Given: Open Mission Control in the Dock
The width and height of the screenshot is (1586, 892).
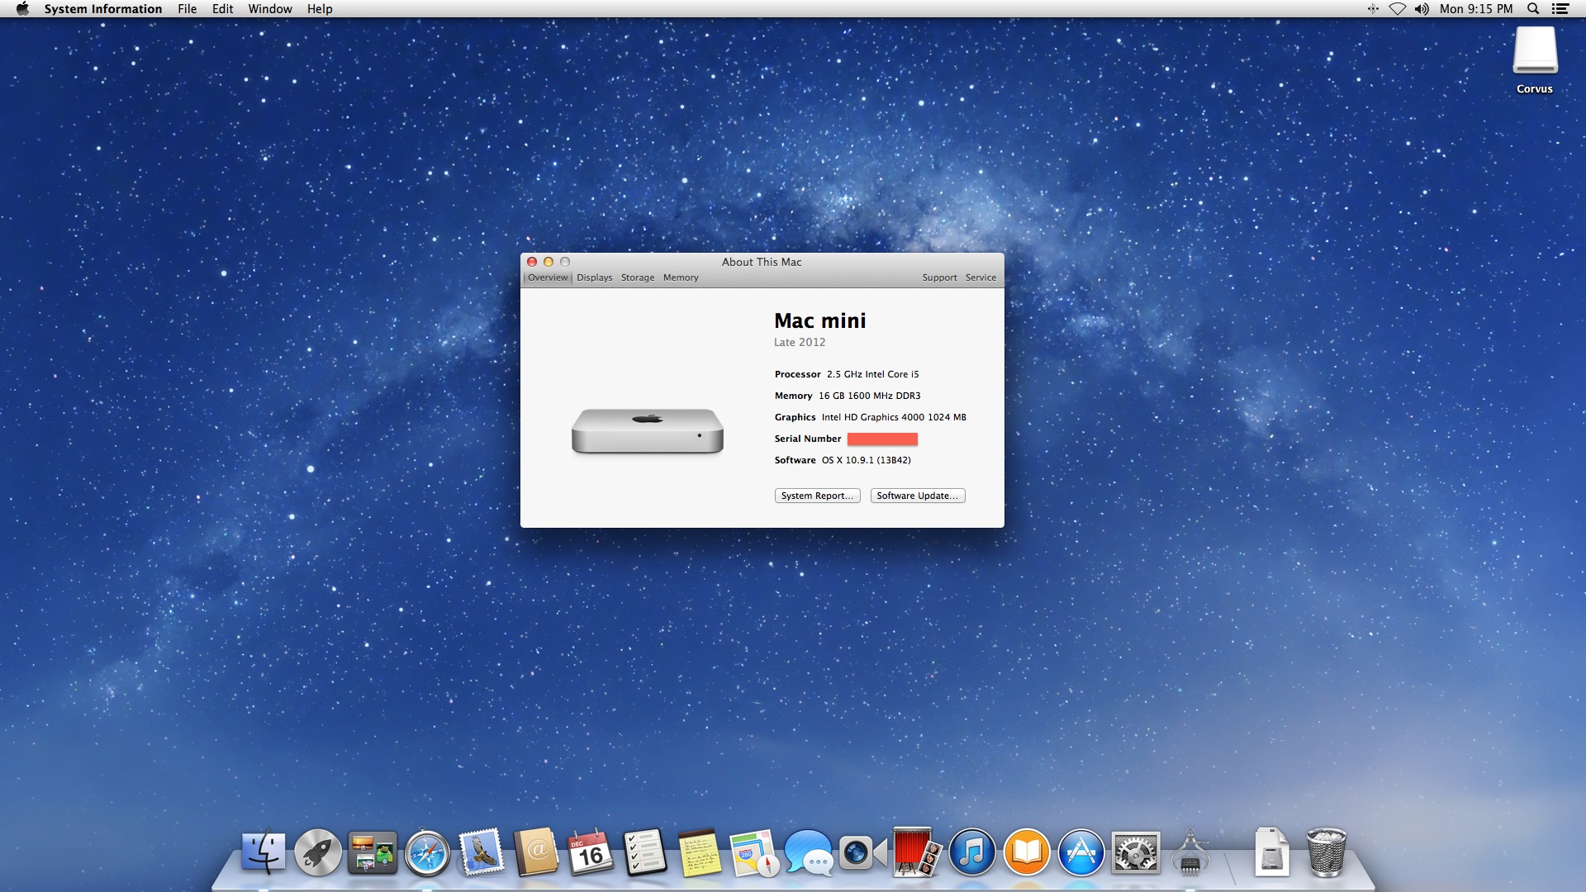Looking at the screenshot, I should click(x=373, y=852).
